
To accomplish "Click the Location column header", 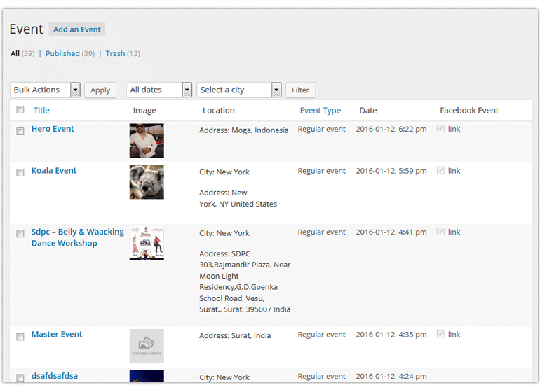I will click(x=219, y=111).
